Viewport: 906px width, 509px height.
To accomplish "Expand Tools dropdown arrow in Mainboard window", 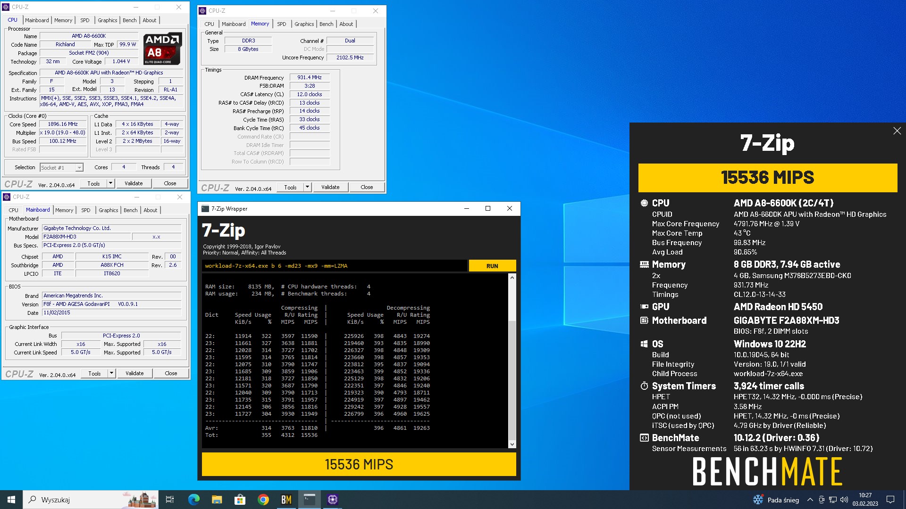I will tap(111, 373).
